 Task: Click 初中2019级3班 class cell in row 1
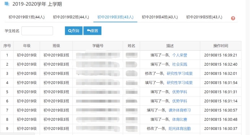coord(56,55)
